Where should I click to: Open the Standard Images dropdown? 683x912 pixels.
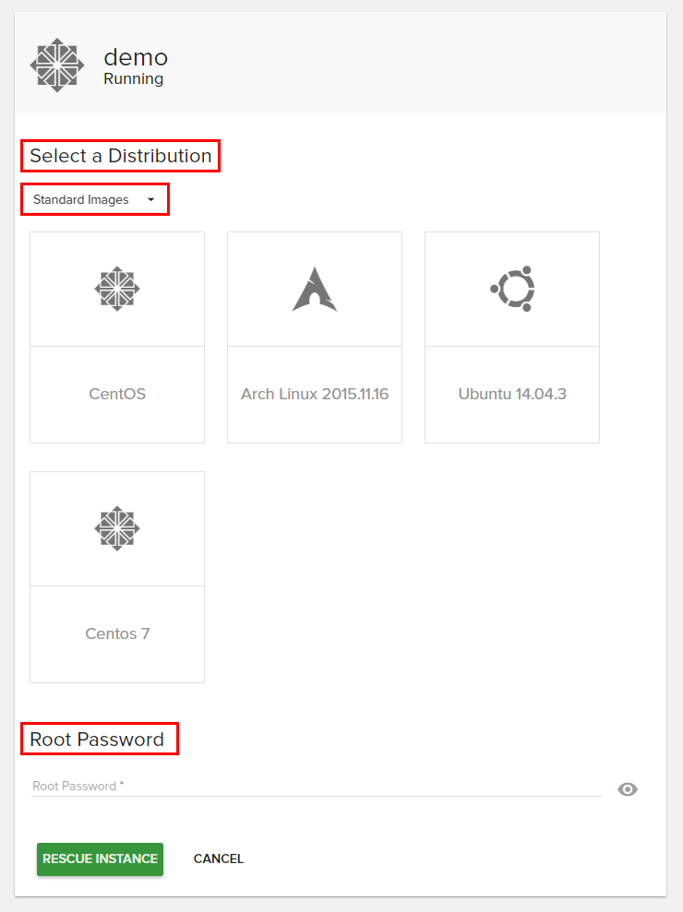pos(94,199)
